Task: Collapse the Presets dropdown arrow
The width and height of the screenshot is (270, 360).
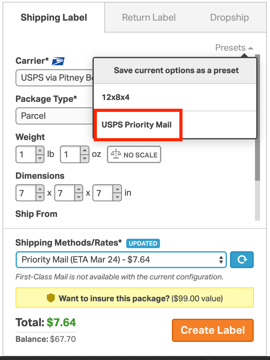Action: (x=251, y=48)
